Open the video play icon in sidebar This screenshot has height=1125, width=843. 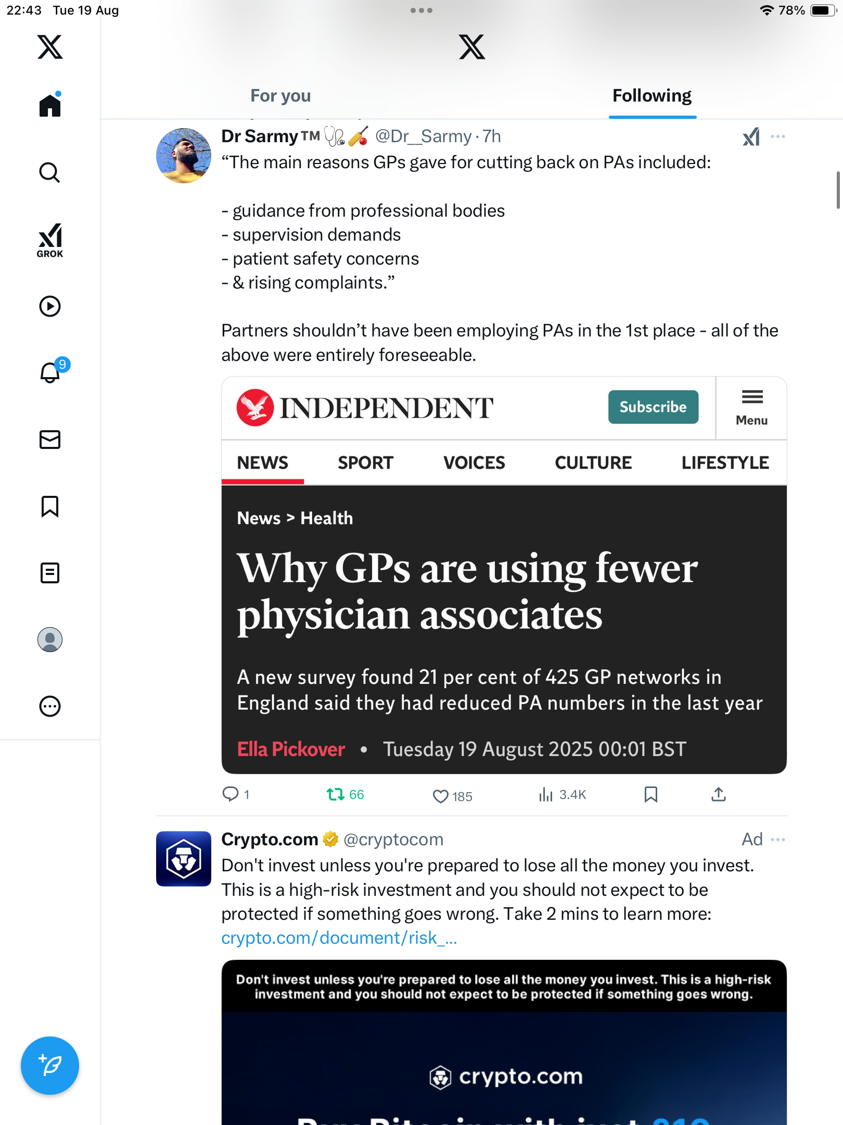(50, 306)
